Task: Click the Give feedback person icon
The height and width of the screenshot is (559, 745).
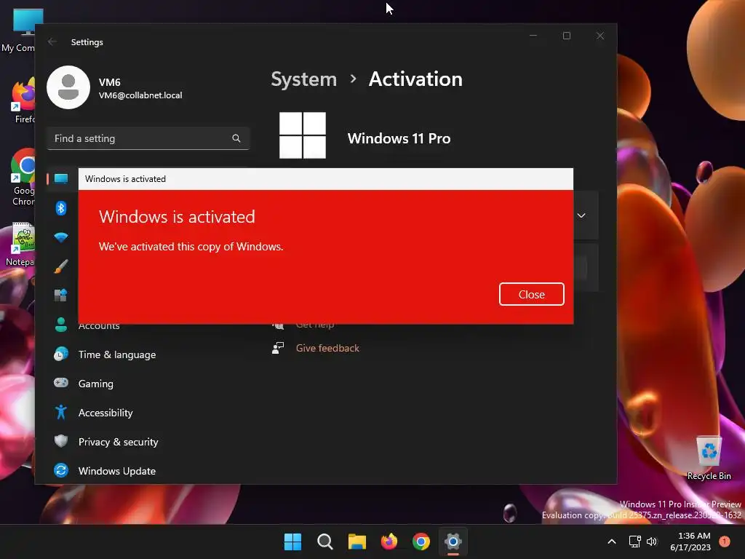Action: 278,348
